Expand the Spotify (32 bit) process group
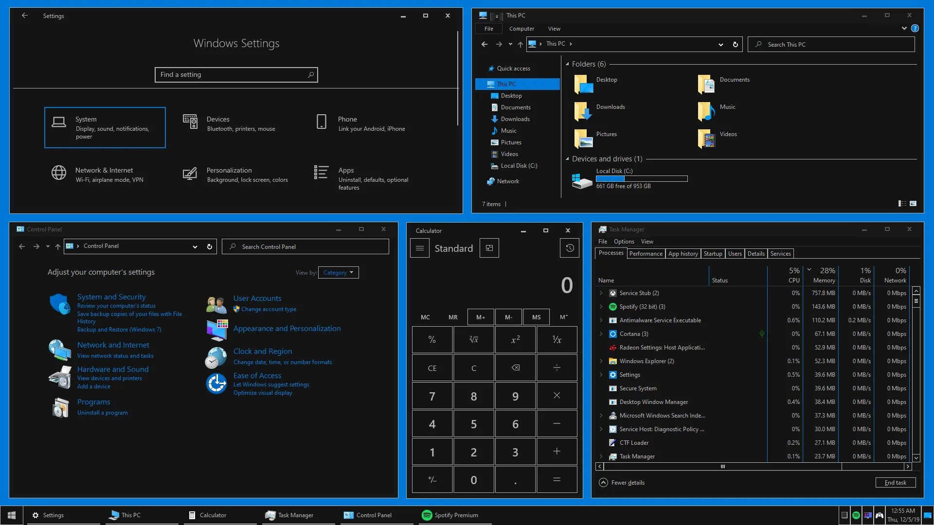Viewport: 934px width, 525px height. click(601, 307)
